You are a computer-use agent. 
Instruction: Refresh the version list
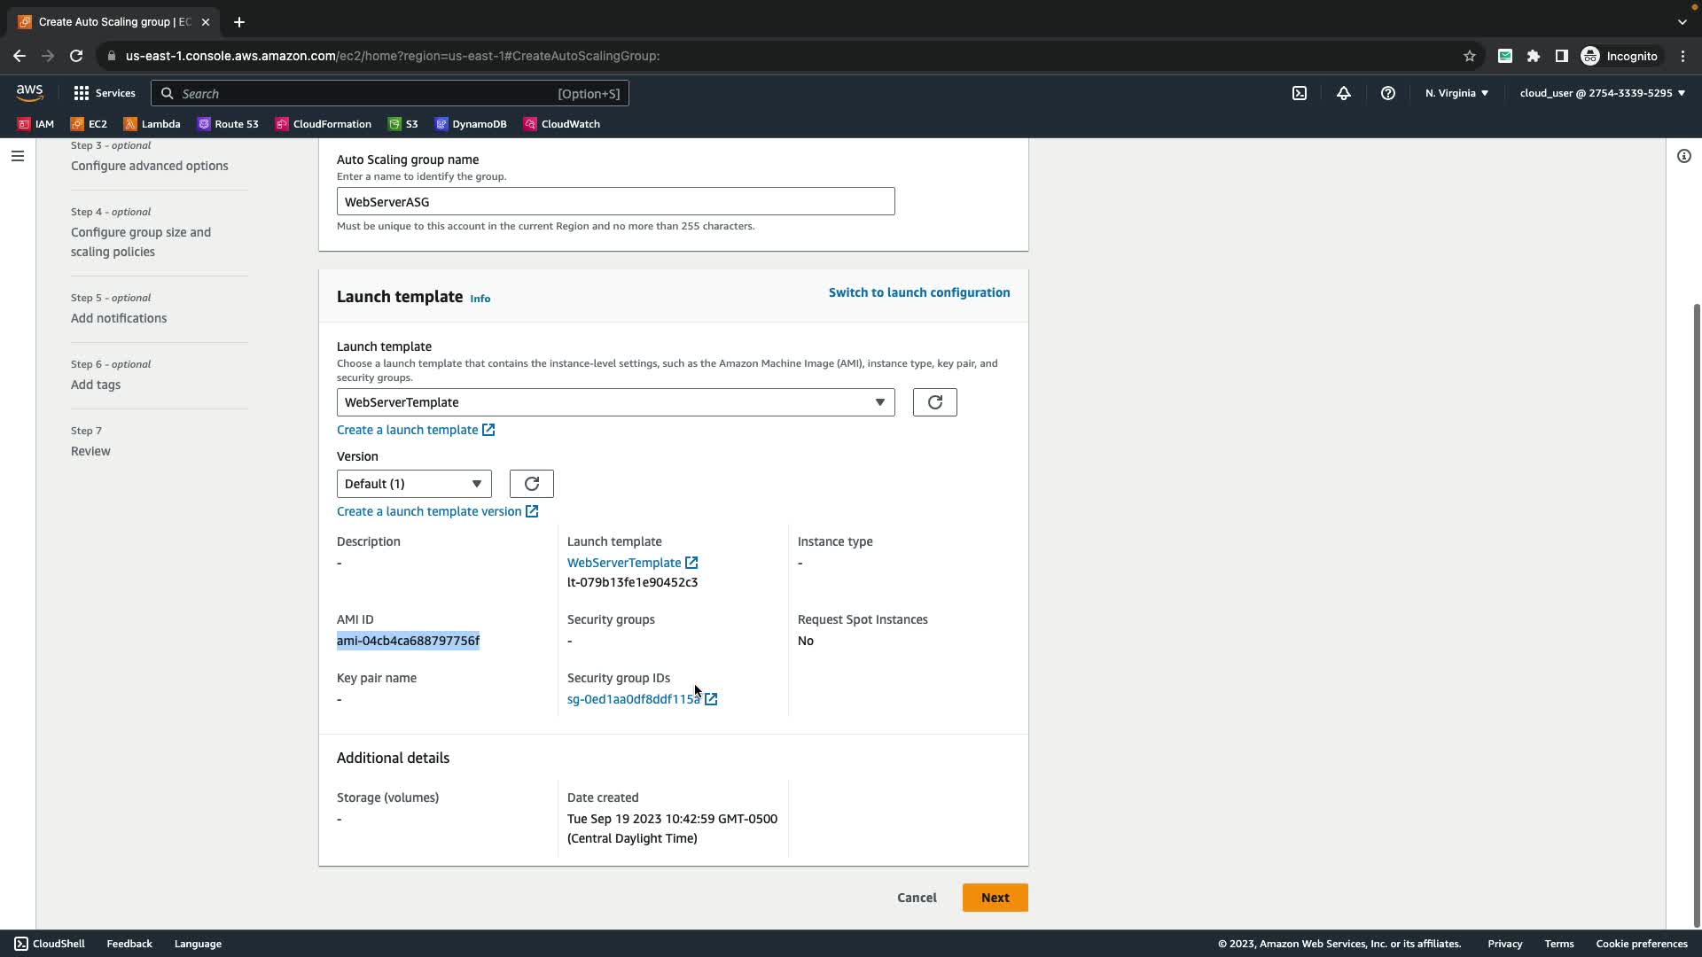click(x=531, y=484)
